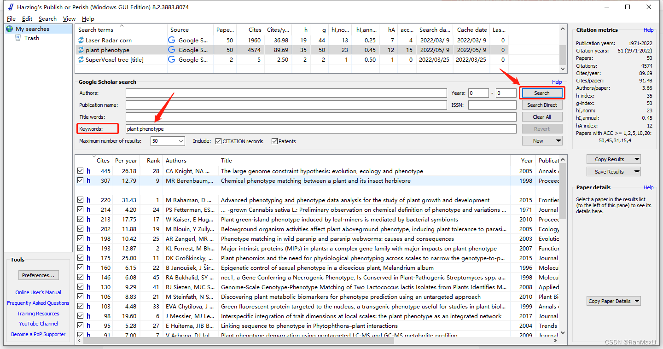Open the New button dropdown arrow
The image size is (663, 349).
pyautogui.click(x=558, y=141)
